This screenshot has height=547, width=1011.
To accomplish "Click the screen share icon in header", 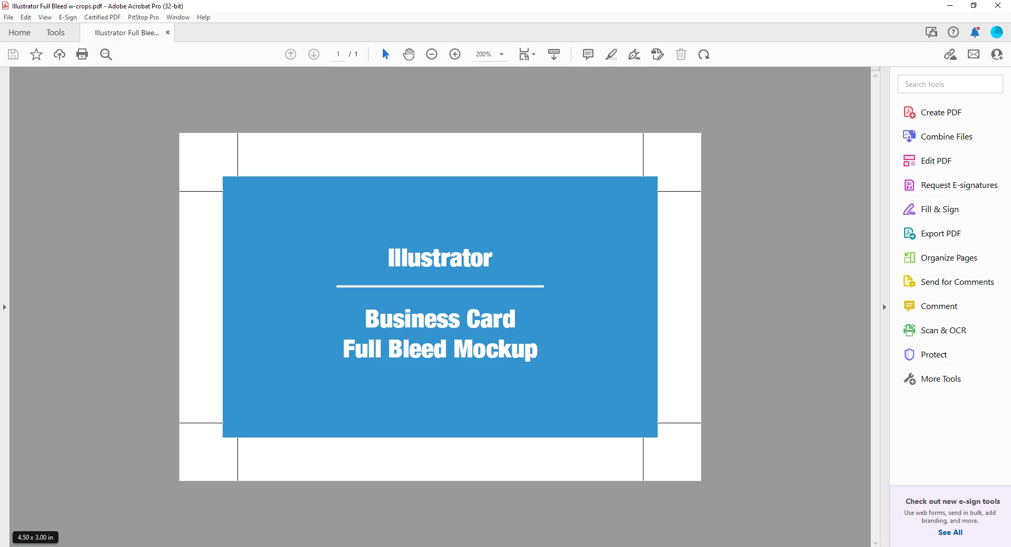I will pos(931,32).
